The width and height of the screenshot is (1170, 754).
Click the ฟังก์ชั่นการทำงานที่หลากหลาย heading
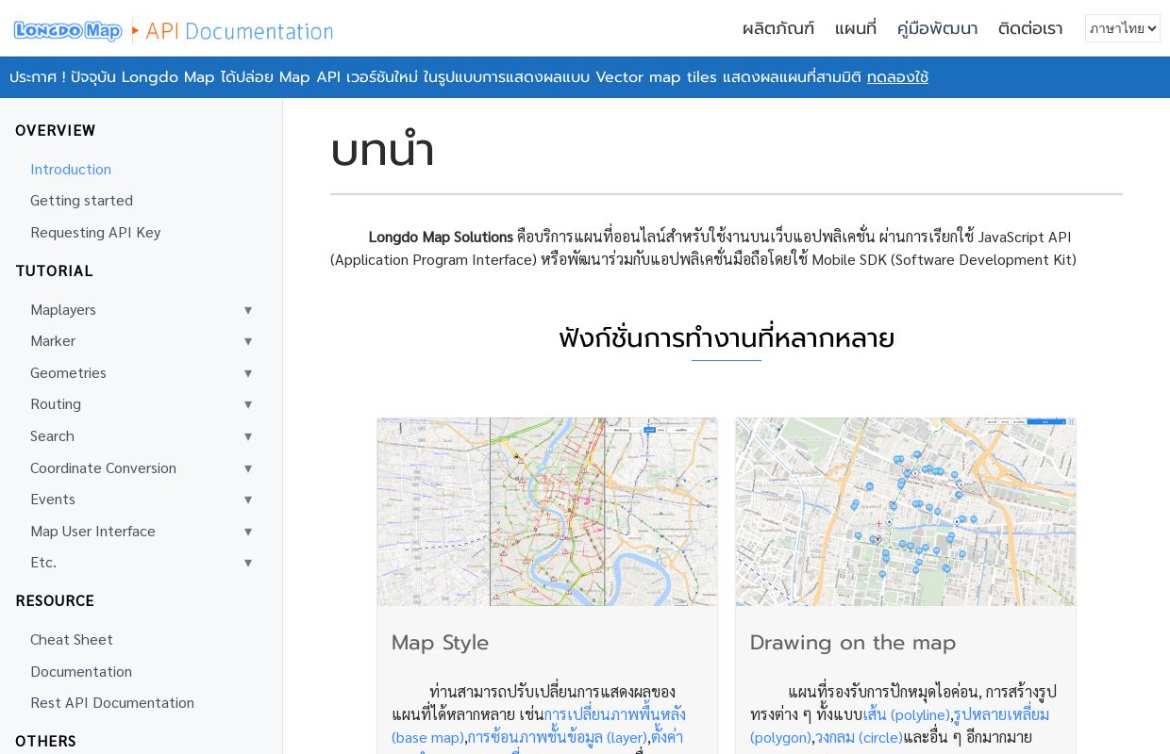tap(727, 337)
